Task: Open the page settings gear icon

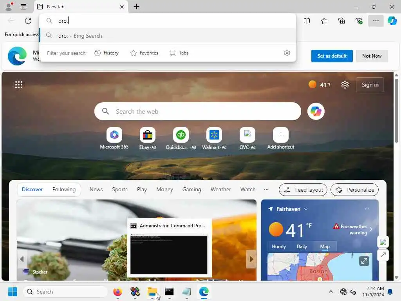Action: coord(345,85)
